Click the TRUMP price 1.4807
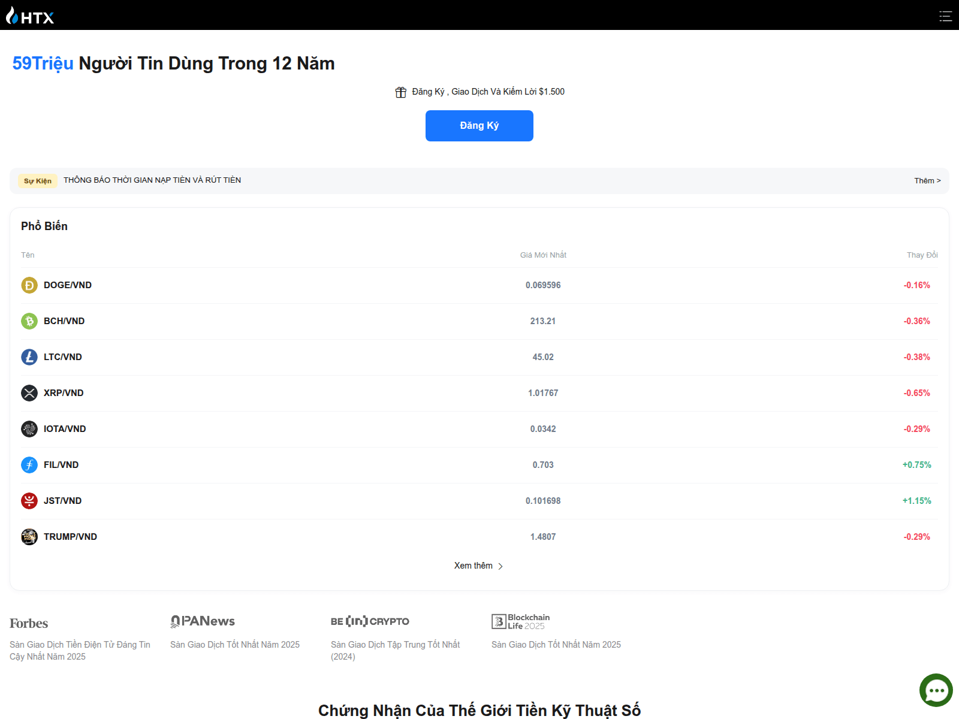Screen dimensions: 959x719 pyautogui.click(x=543, y=537)
